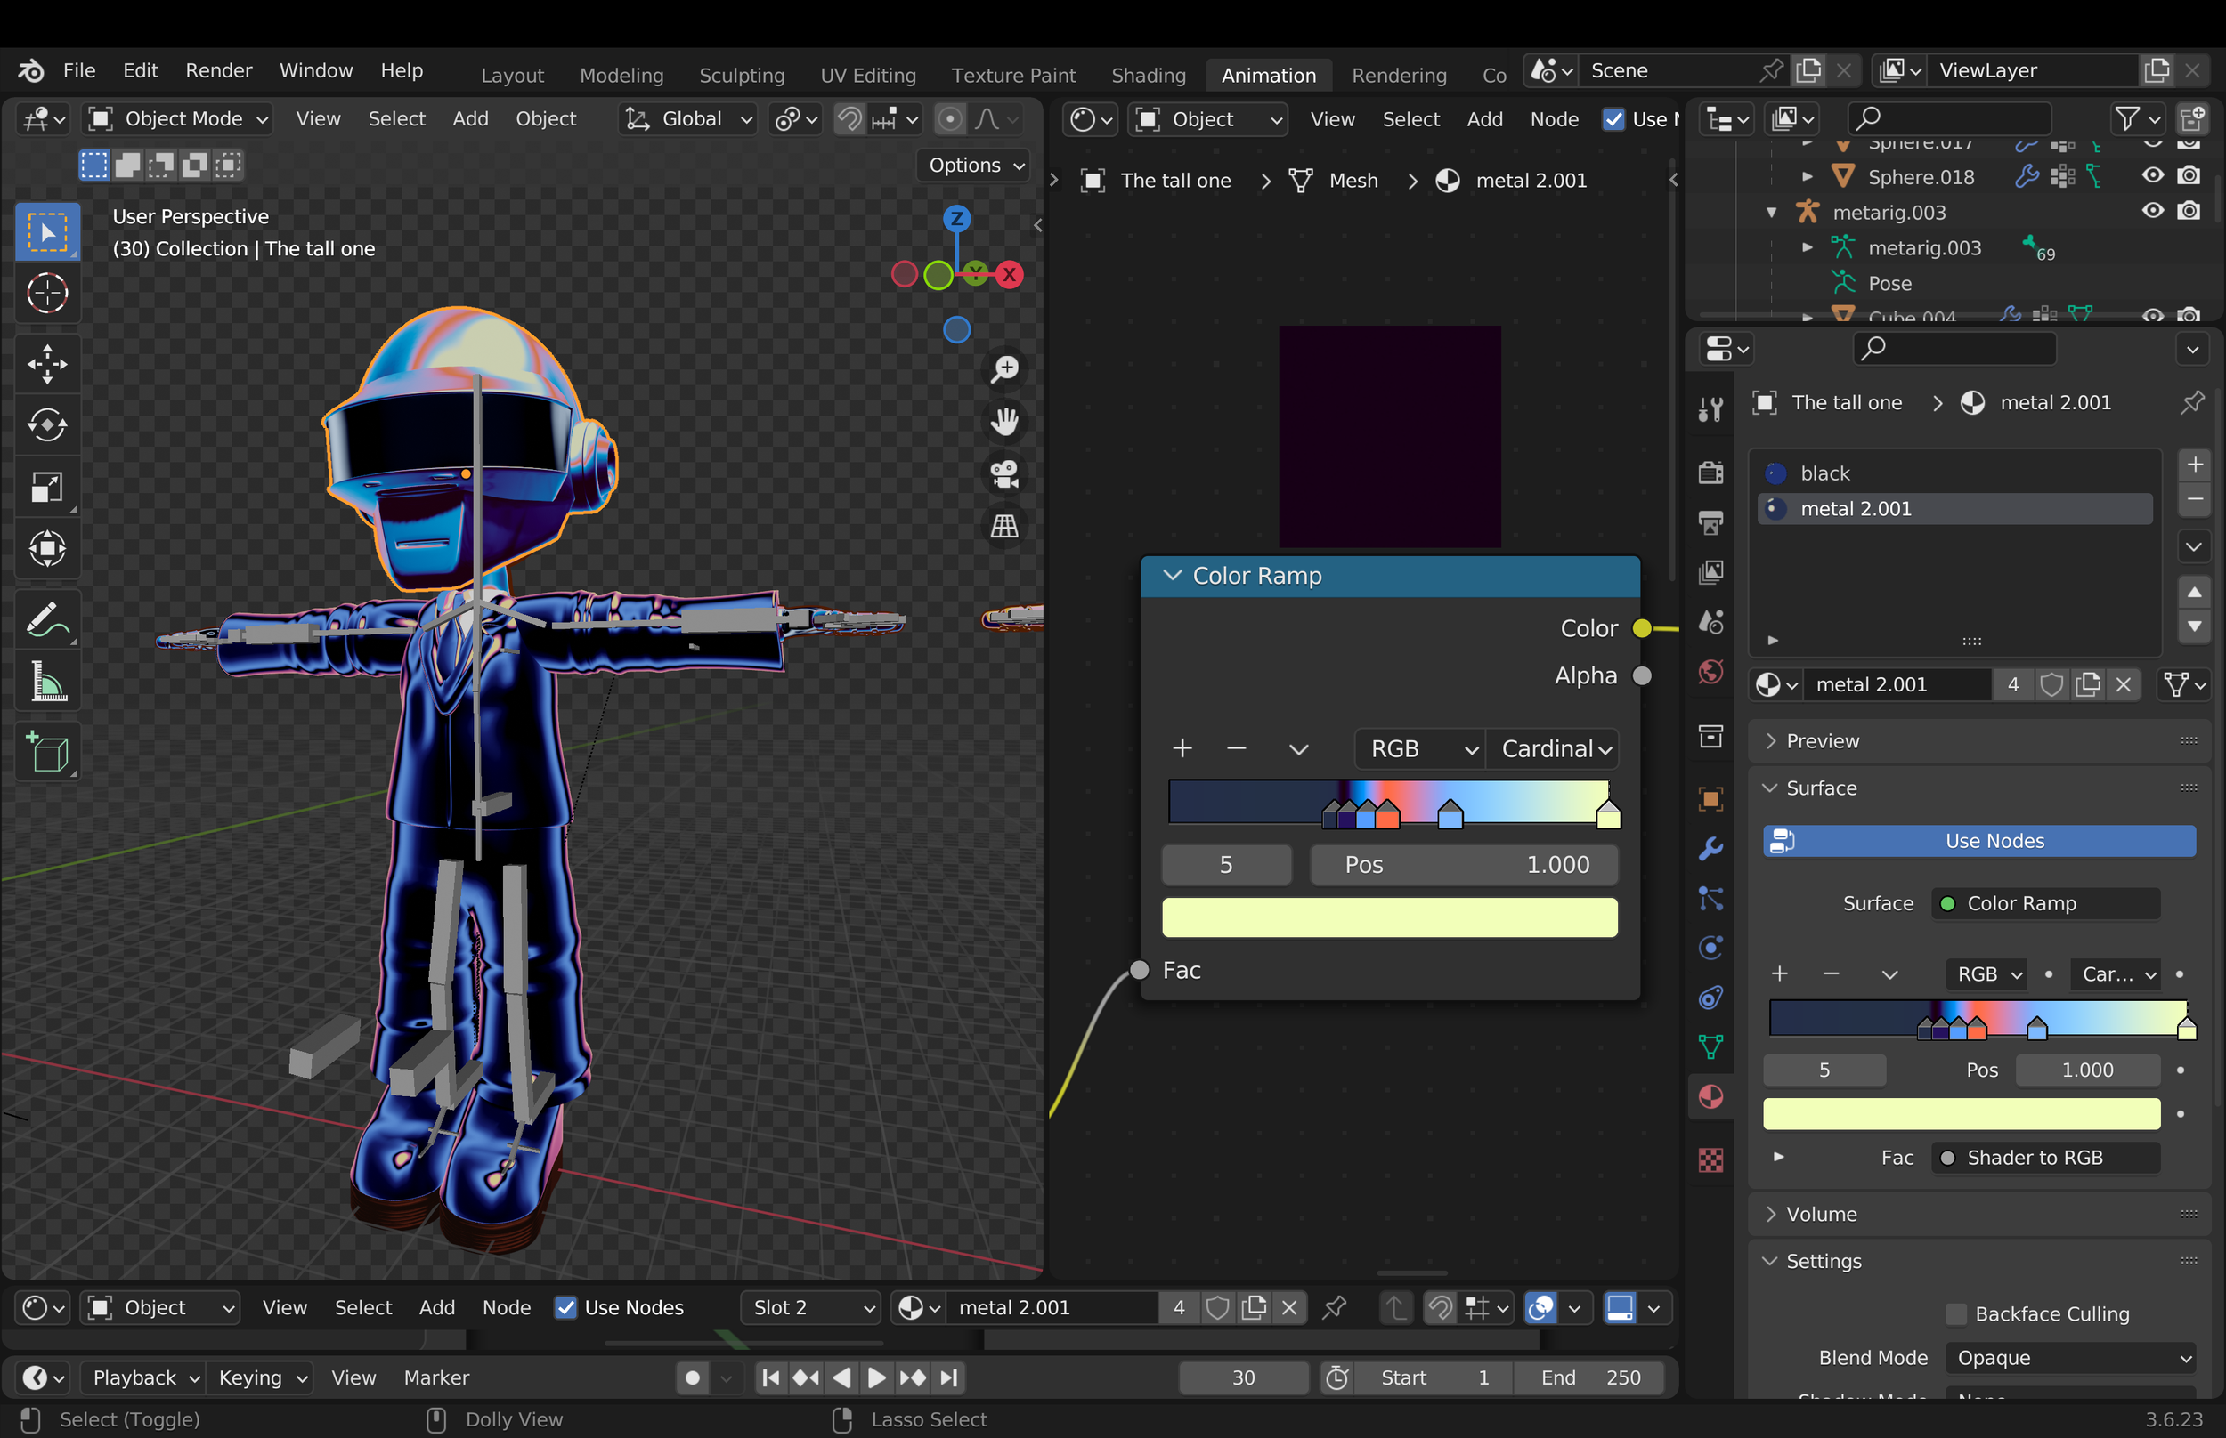2226x1438 pixels.
Task: Click the pale yellow color swatch in Color Ramp node
Action: [x=1389, y=918]
